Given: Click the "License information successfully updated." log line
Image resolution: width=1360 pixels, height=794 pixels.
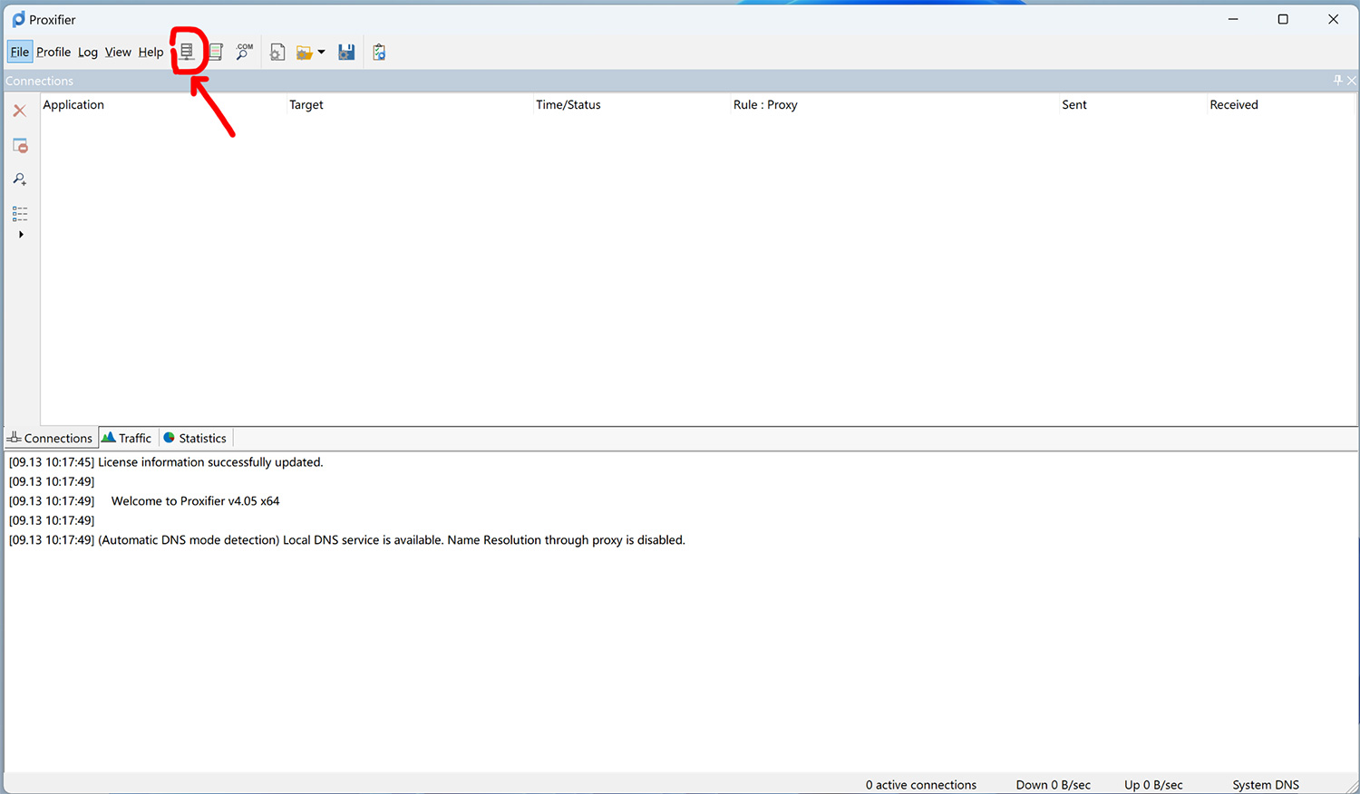Looking at the screenshot, I should 166,462.
